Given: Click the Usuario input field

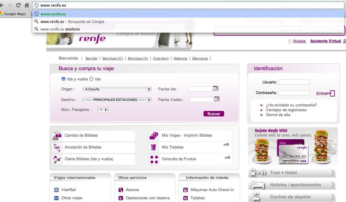Looking at the screenshot, I should click(x=294, y=82).
